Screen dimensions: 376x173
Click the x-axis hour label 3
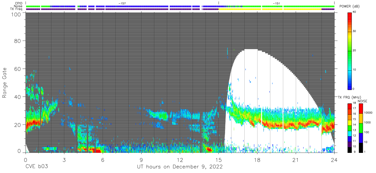click(x=64, y=160)
